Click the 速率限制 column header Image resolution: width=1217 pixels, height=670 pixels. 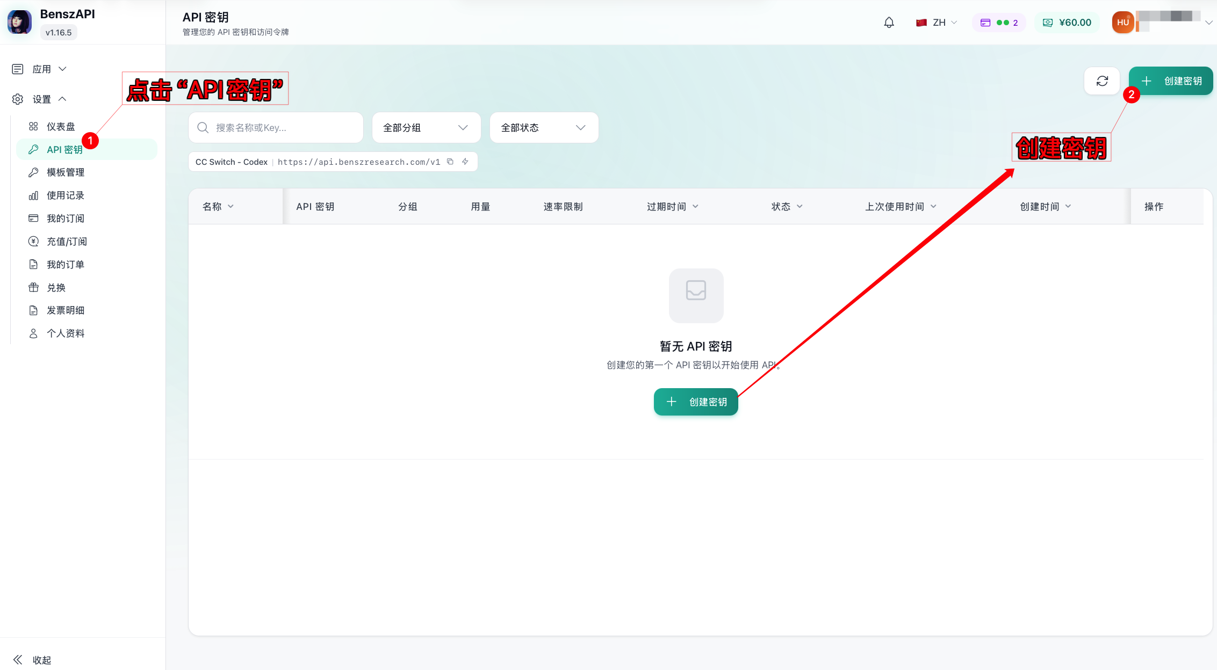tap(563, 207)
